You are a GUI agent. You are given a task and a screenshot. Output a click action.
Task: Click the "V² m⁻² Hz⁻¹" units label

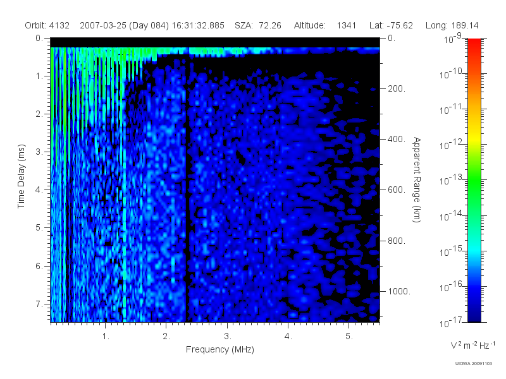click(x=472, y=345)
